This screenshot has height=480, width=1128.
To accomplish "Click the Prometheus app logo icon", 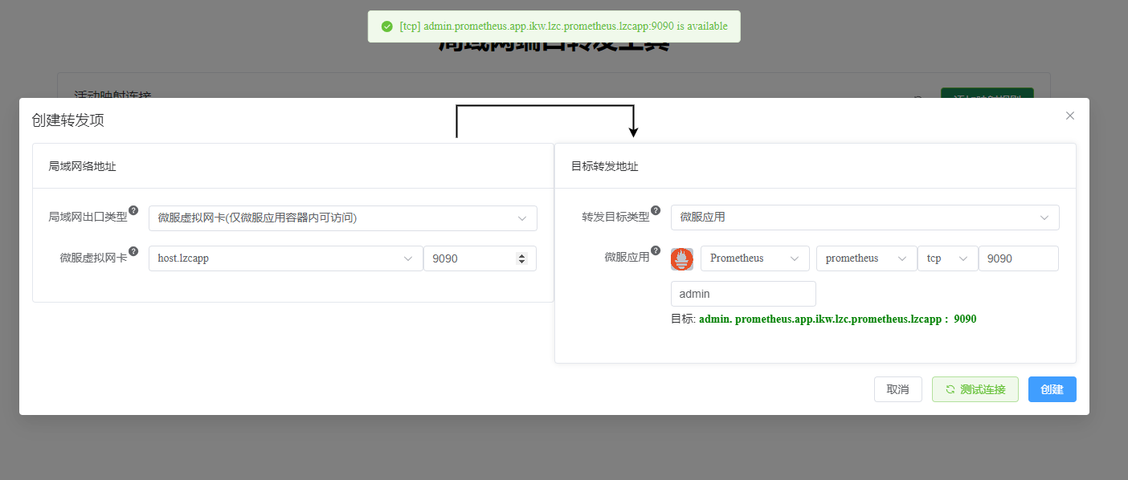I will point(682,259).
